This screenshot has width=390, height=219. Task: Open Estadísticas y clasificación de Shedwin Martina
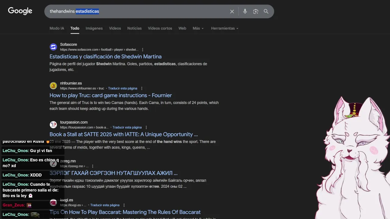click(105, 57)
